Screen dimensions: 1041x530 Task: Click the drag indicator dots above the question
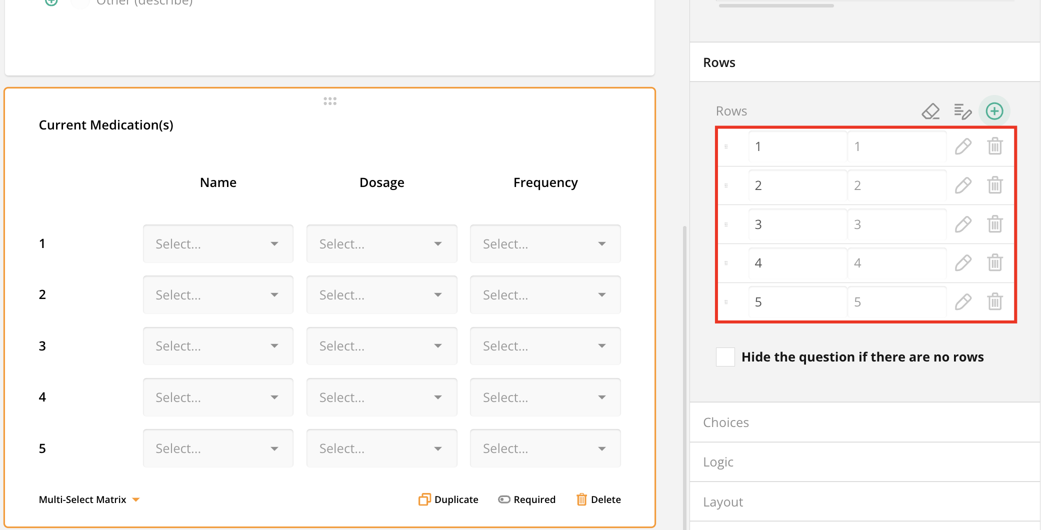click(330, 100)
